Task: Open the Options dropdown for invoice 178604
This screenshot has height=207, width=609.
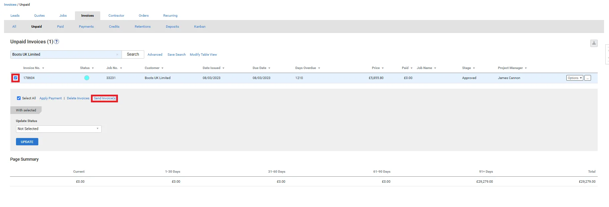Action: point(575,78)
